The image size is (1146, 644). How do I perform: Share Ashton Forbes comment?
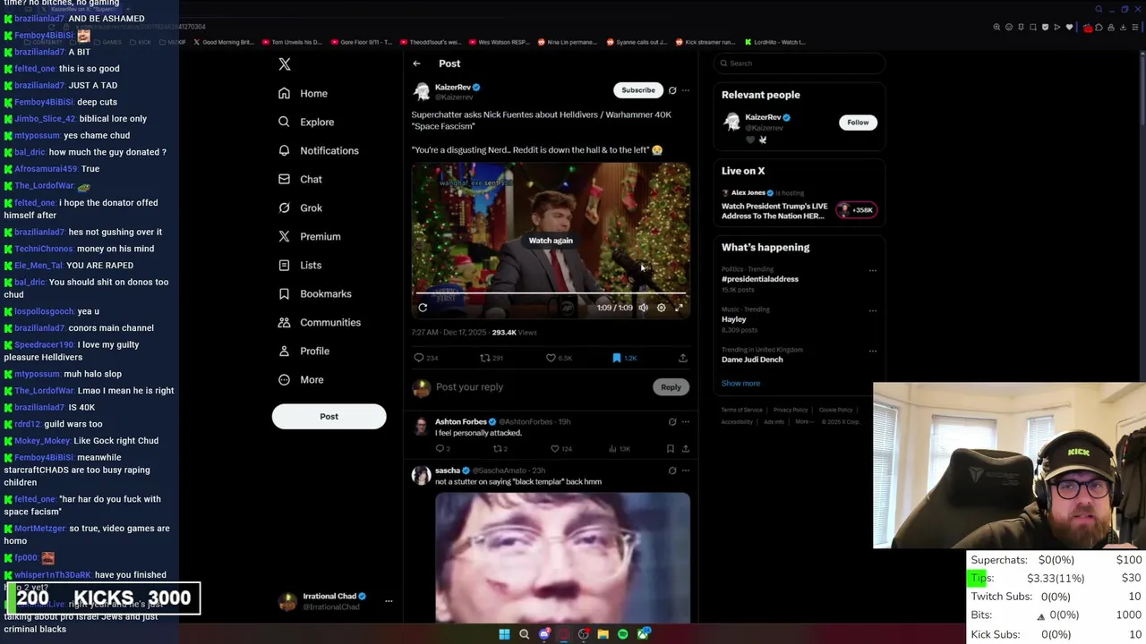pos(685,448)
